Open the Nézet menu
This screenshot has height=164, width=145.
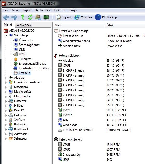[16, 10]
